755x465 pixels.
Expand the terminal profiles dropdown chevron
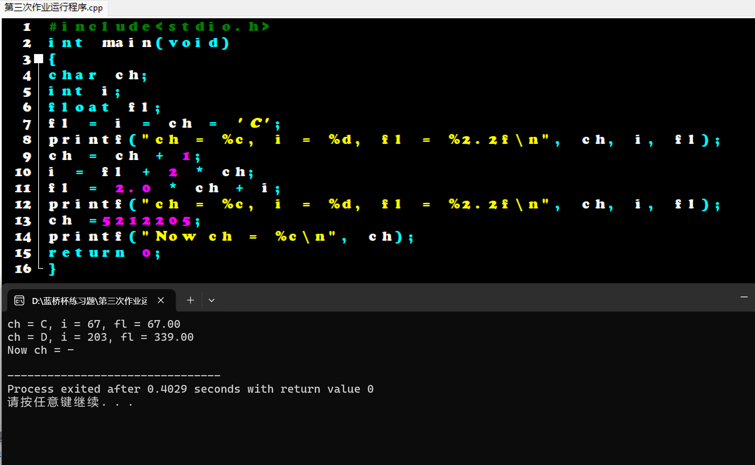(211, 300)
